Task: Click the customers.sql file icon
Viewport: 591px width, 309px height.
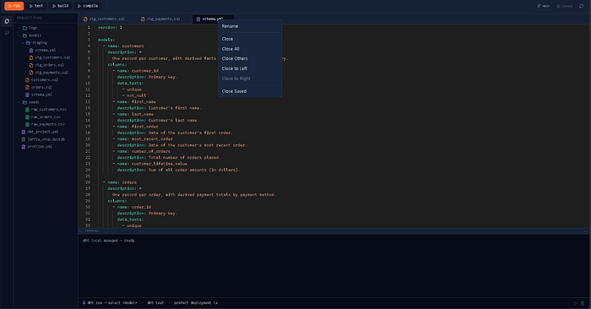Action: 27,80
